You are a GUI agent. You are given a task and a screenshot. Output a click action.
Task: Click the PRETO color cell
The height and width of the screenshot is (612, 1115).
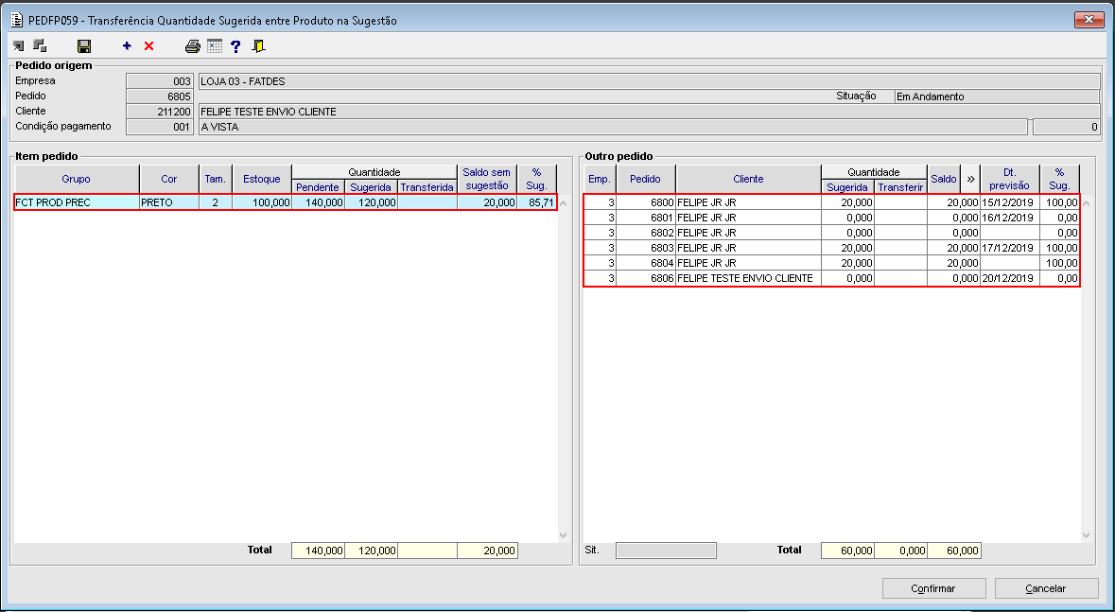click(169, 202)
